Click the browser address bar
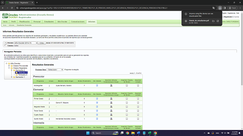Screen dimensions: 243x136 tap(115, 8)
